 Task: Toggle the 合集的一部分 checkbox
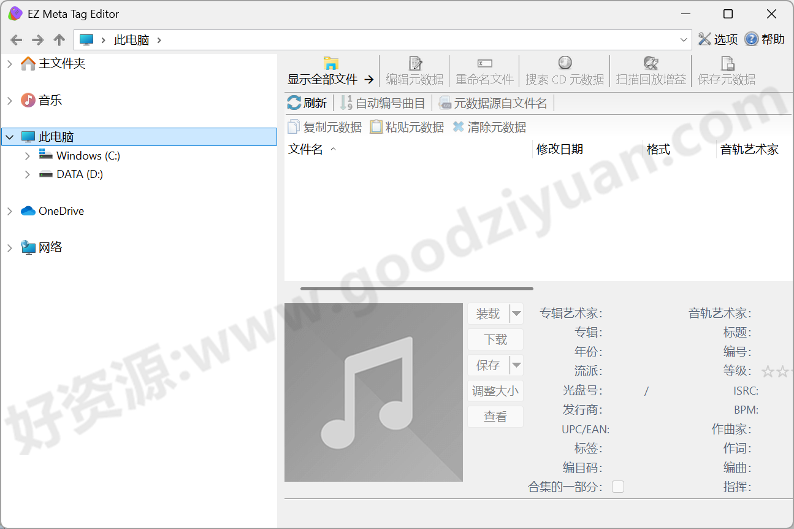pos(618,486)
